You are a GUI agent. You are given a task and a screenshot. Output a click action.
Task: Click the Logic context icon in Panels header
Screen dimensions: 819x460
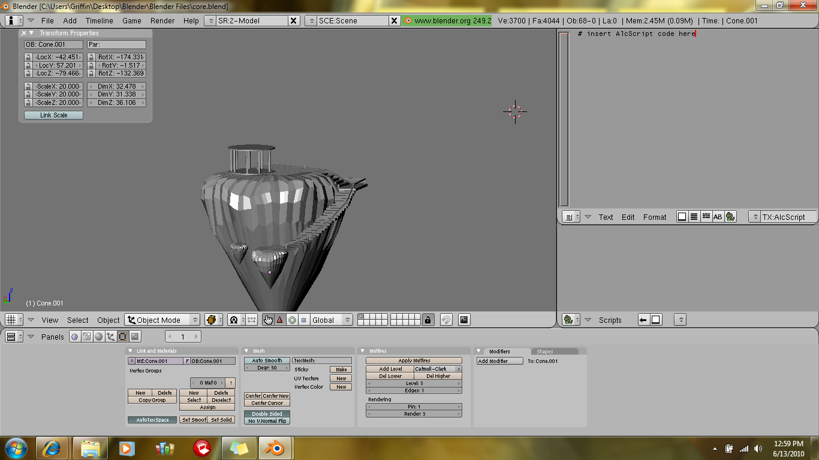click(x=74, y=337)
